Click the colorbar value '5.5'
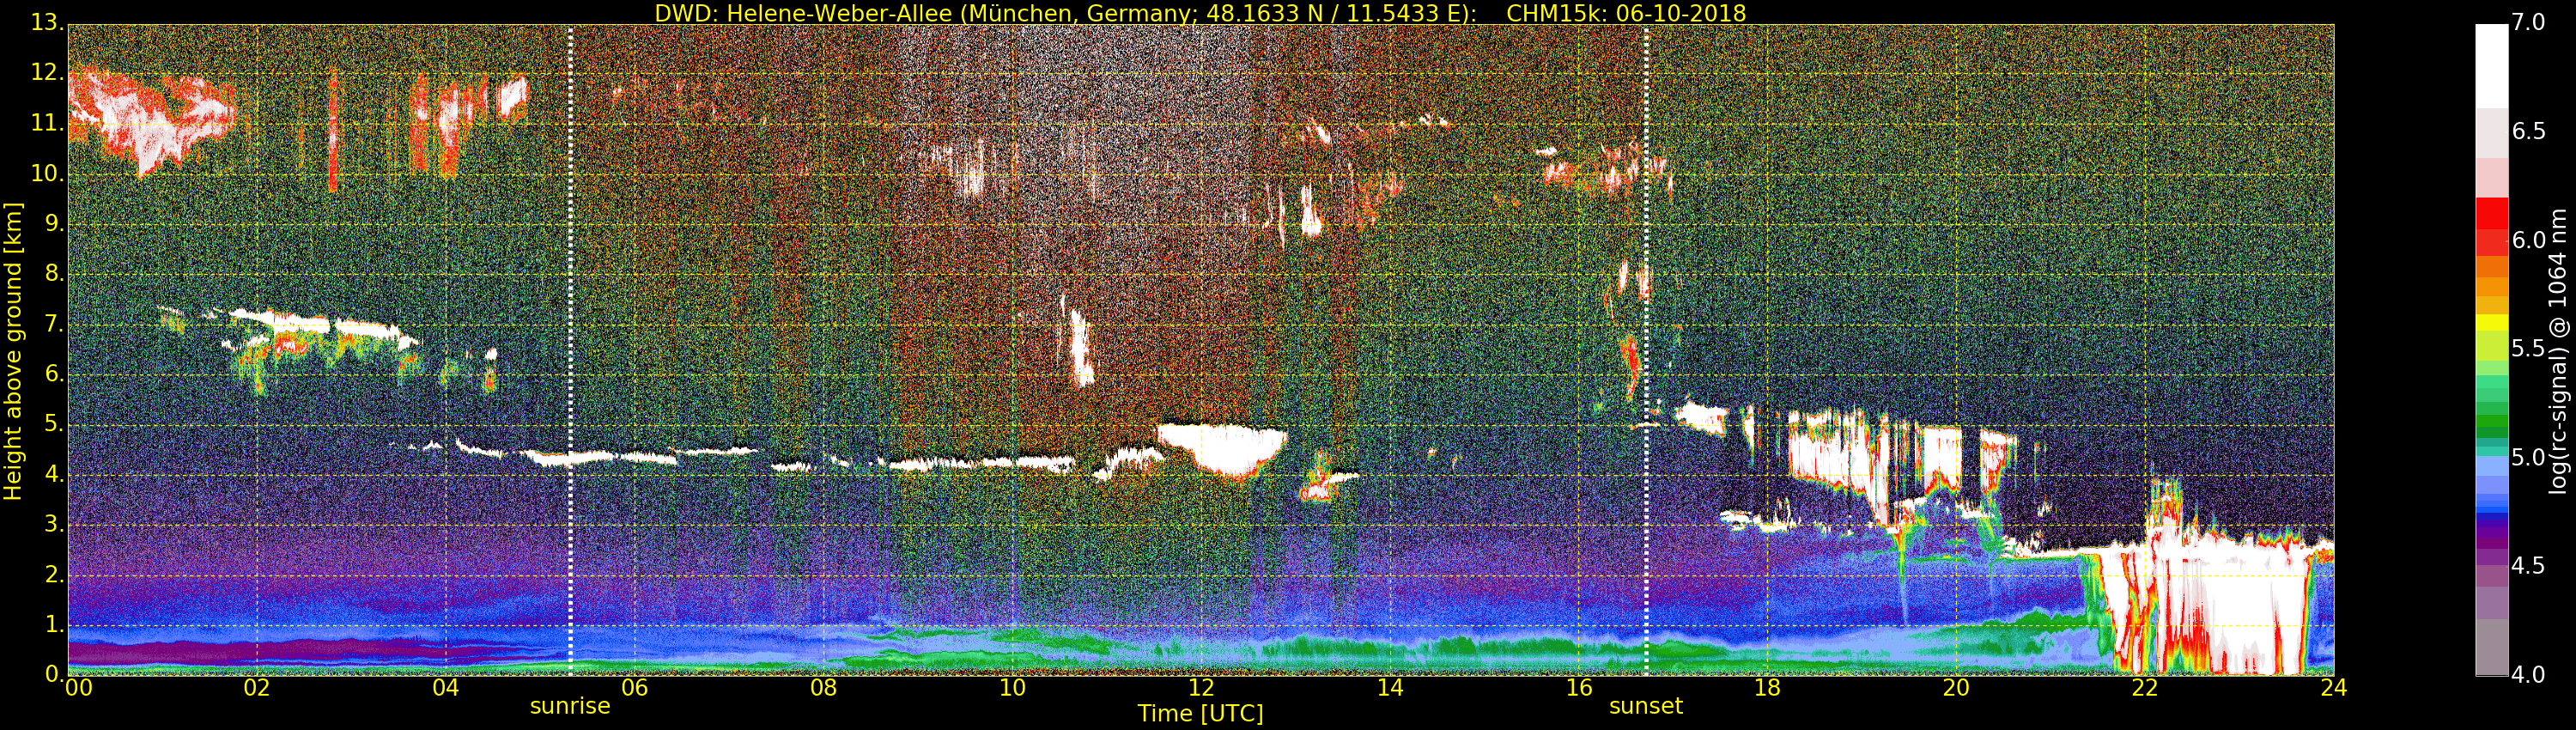Screen dimensions: 2576x730 coord(2529,349)
